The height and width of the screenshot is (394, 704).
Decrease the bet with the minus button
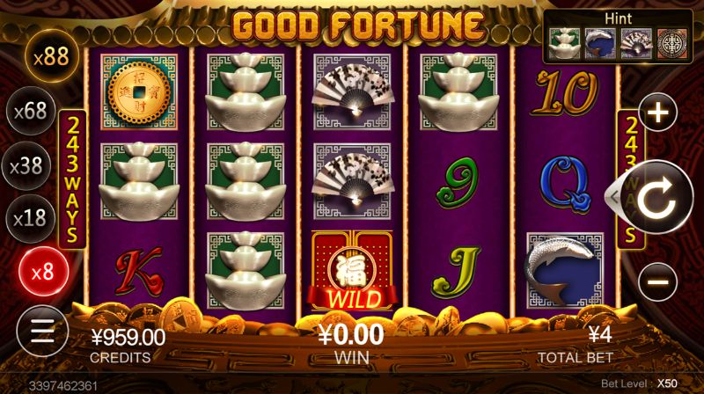click(x=658, y=281)
